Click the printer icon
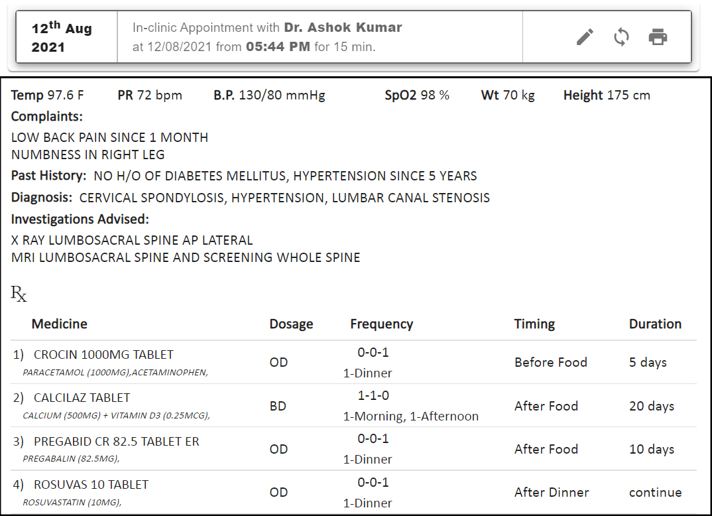 (658, 37)
